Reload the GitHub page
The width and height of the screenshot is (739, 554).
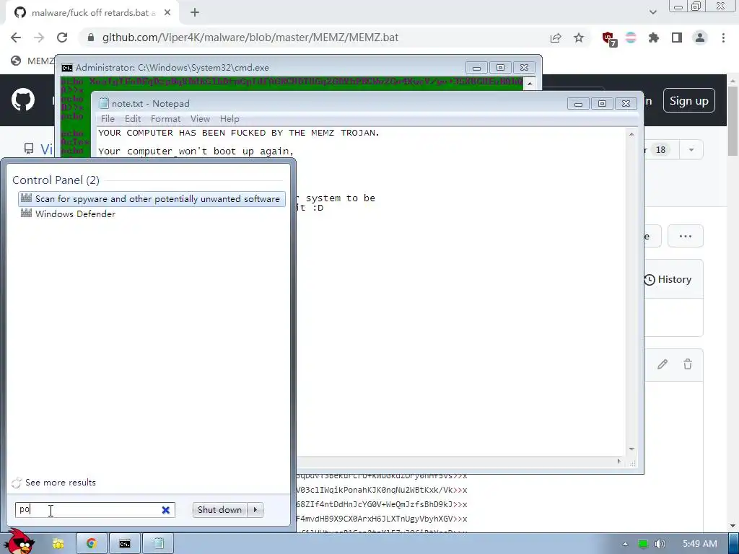click(x=62, y=38)
